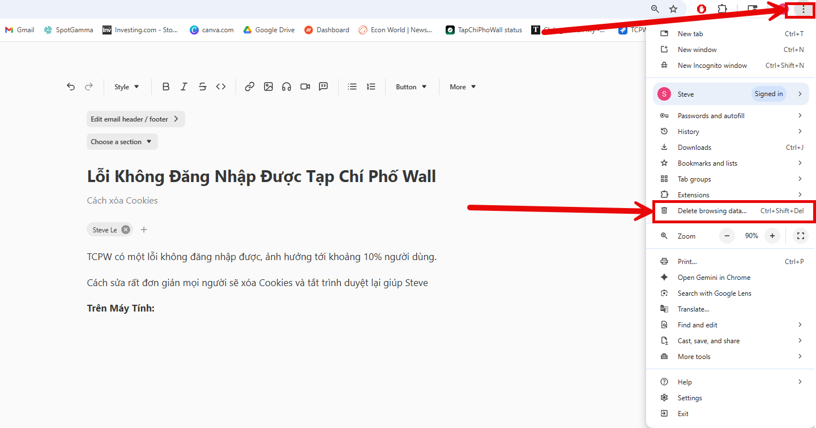Toggle fullscreen mode in the Chrome menu
Viewport: 816px width, 428px height.
(x=800, y=236)
